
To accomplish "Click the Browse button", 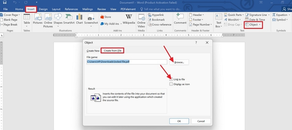I will pyautogui.click(x=179, y=62).
